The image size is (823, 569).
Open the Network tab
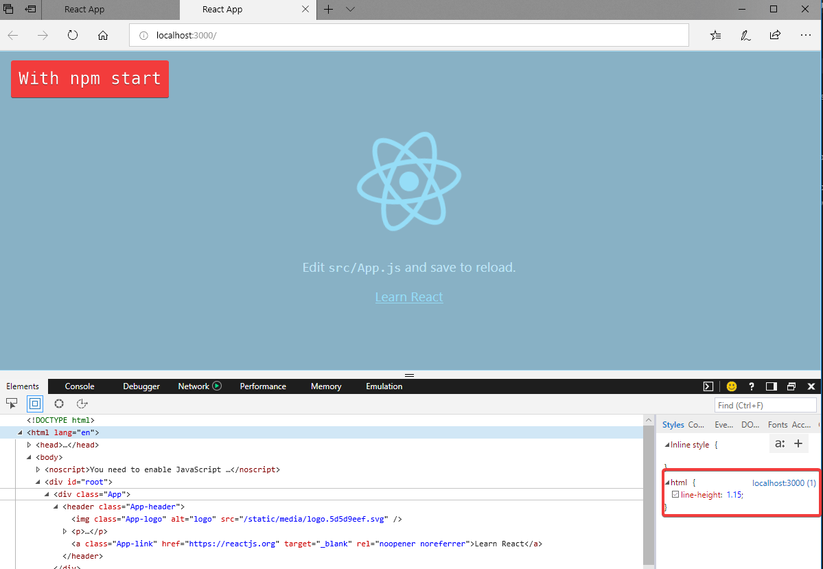click(x=194, y=386)
